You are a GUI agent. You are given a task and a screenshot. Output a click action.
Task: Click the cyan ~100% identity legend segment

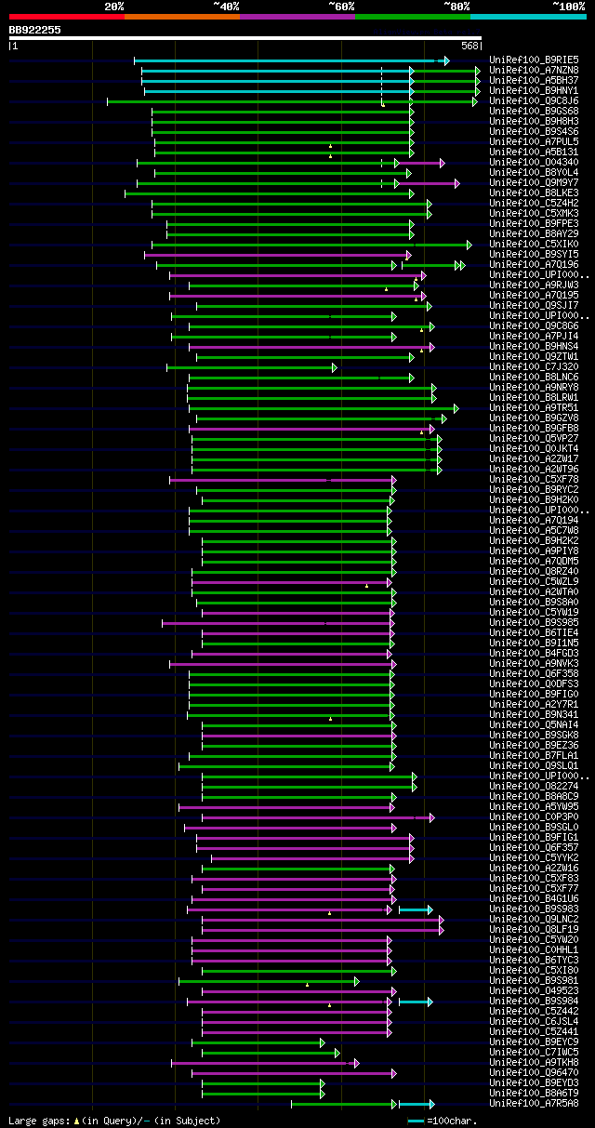pos(528,17)
